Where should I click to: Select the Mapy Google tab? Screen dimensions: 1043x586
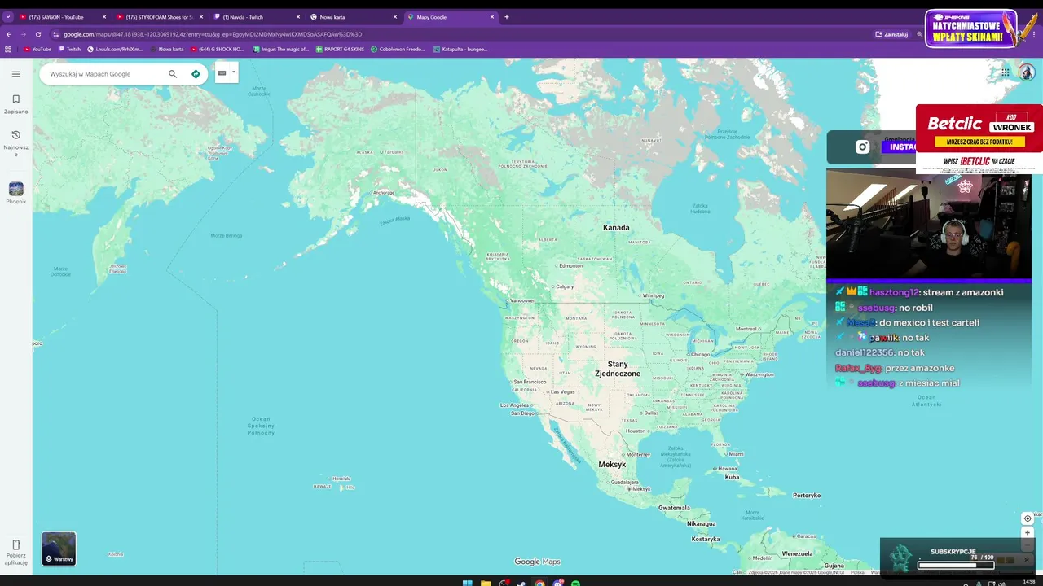(x=451, y=17)
